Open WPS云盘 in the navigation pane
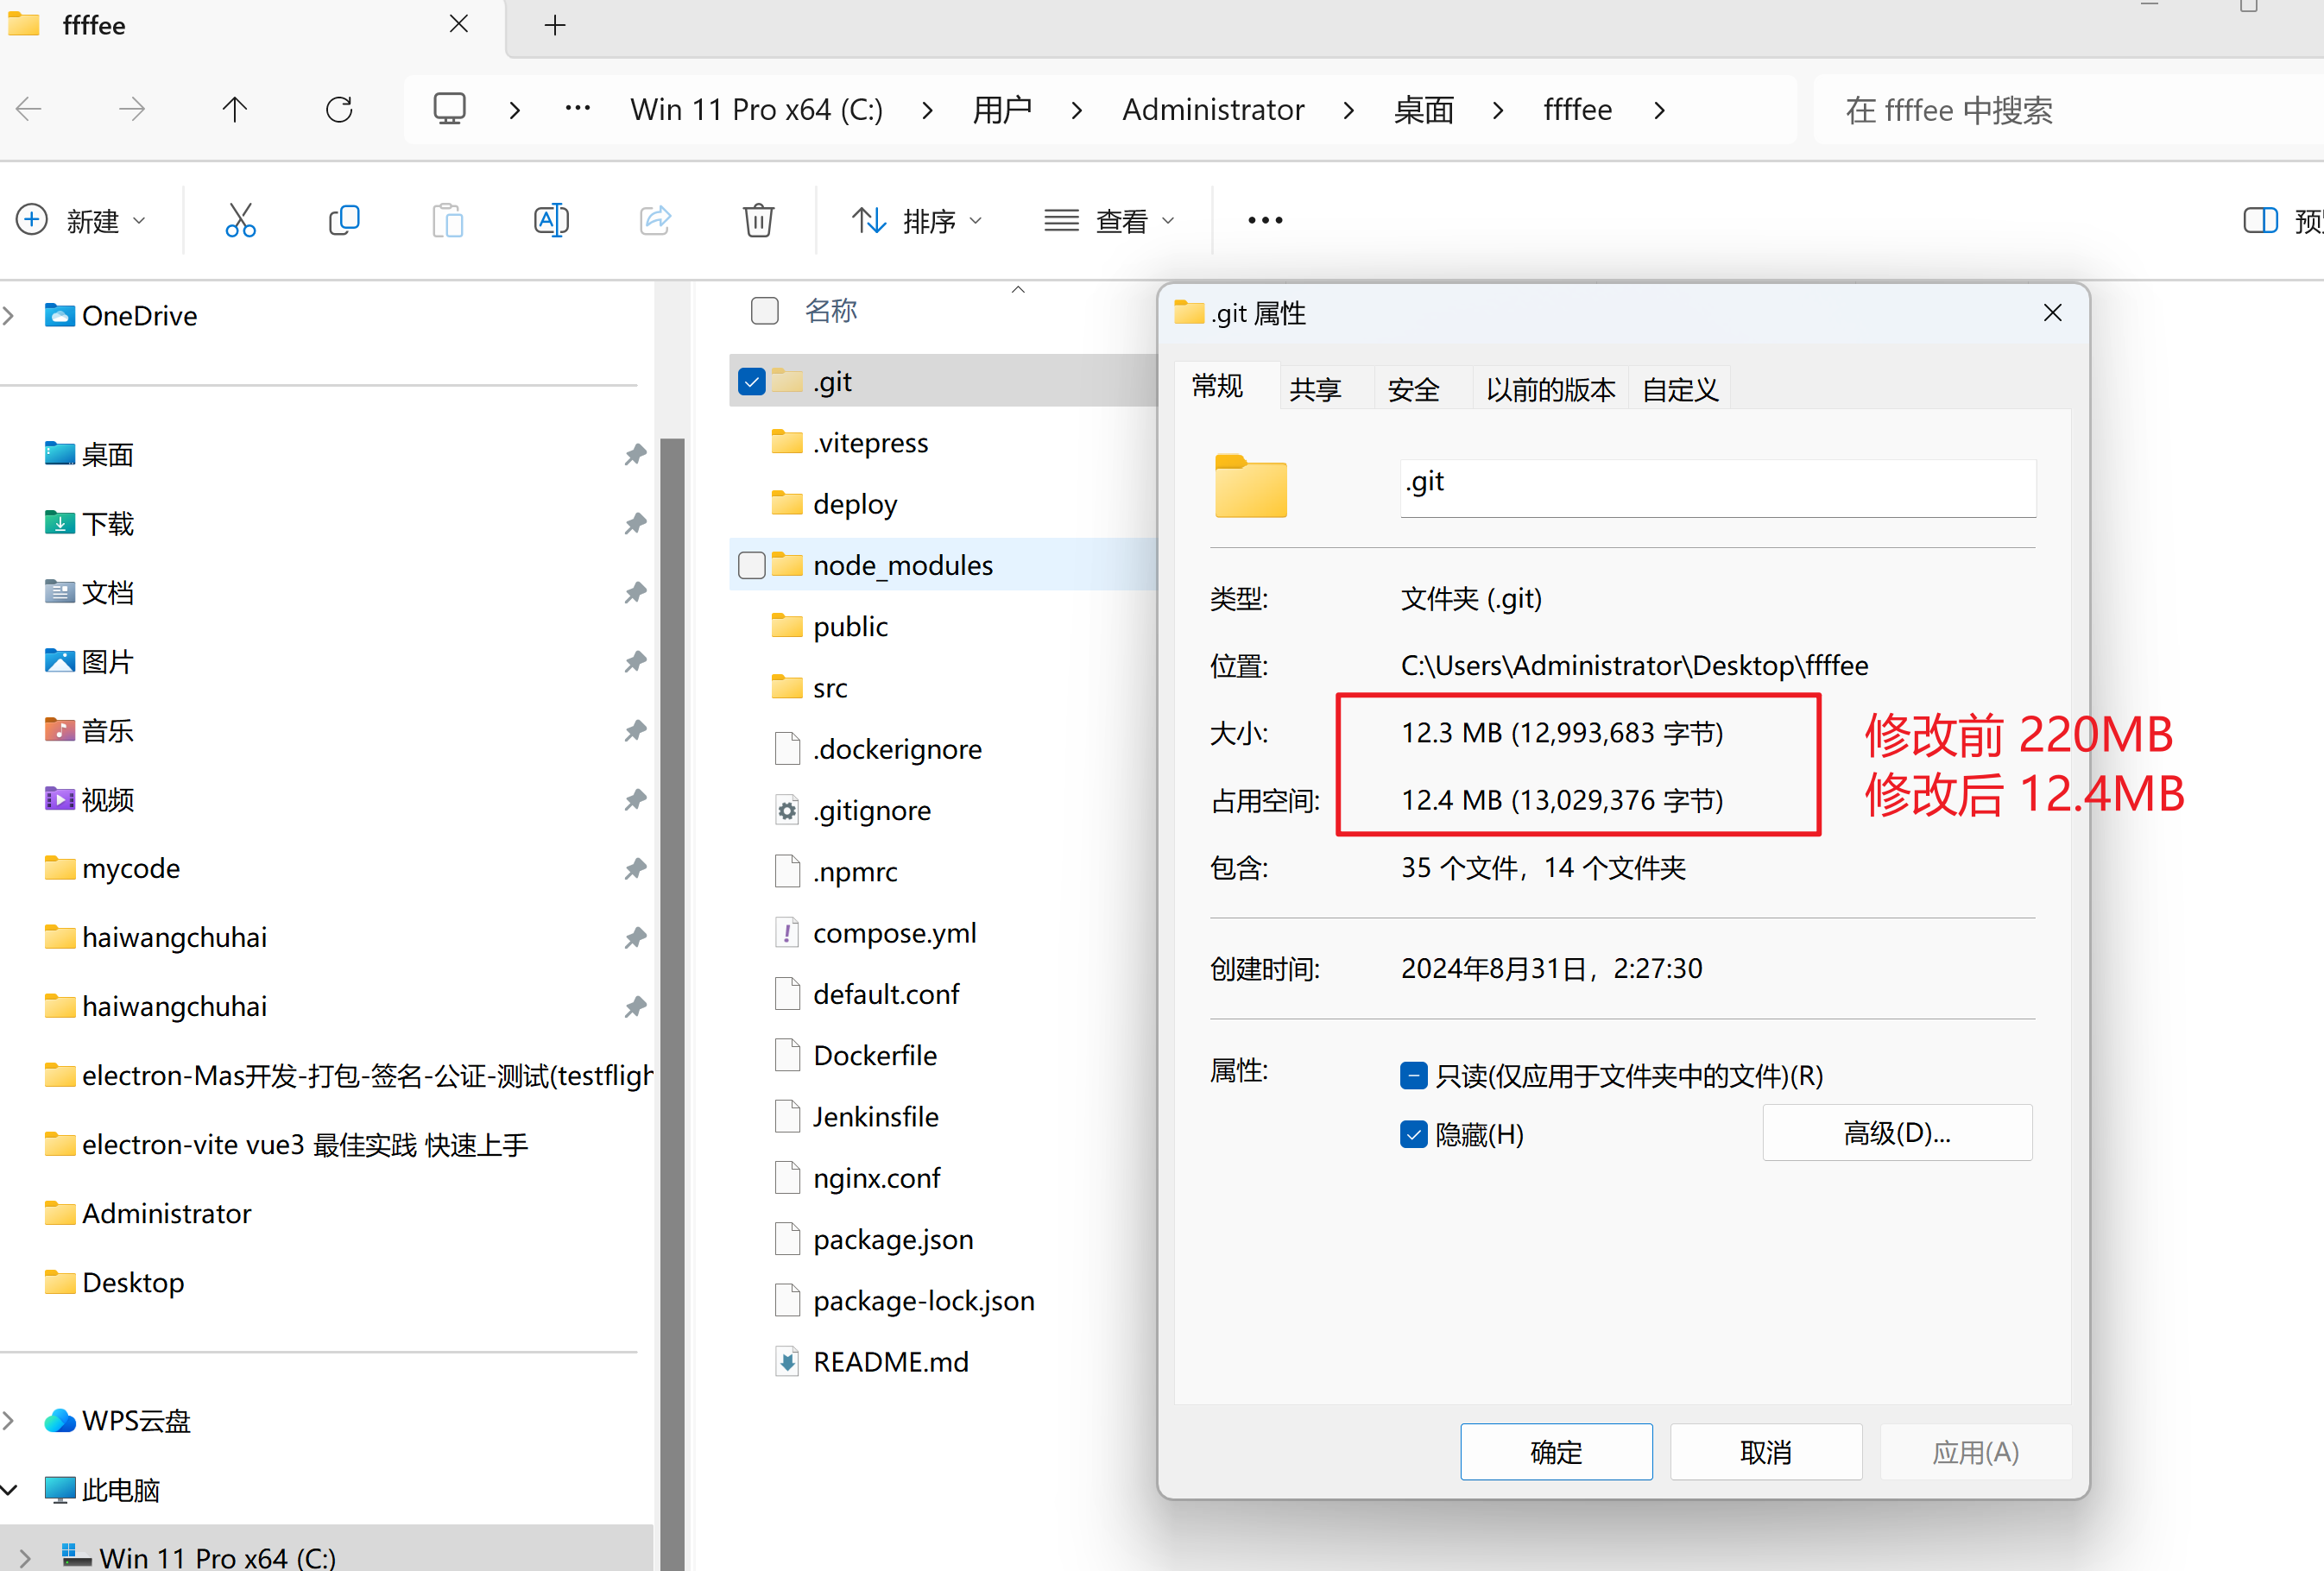Viewport: 2324px width, 1571px height. pos(117,1421)
